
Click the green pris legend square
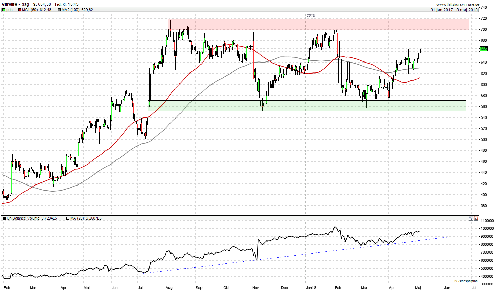click(x=4, y=10)
